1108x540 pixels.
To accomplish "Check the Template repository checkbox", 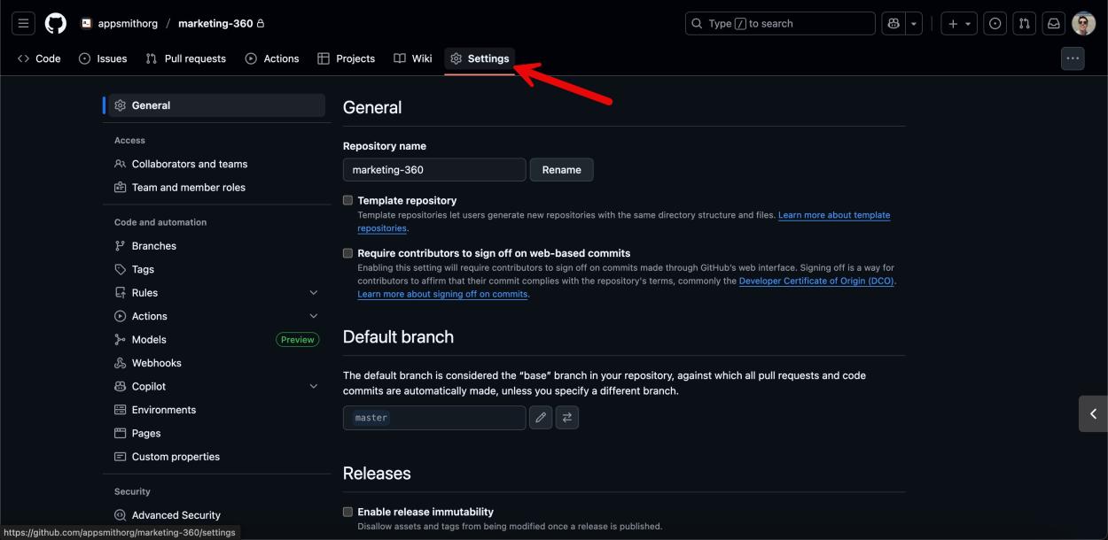I will tap(347, 199).
